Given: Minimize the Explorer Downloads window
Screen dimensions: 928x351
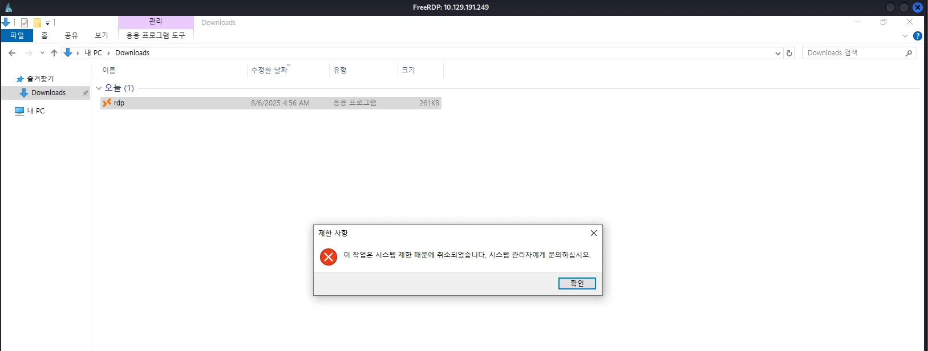Looking at the screenshot, I should tap(857, 22).
